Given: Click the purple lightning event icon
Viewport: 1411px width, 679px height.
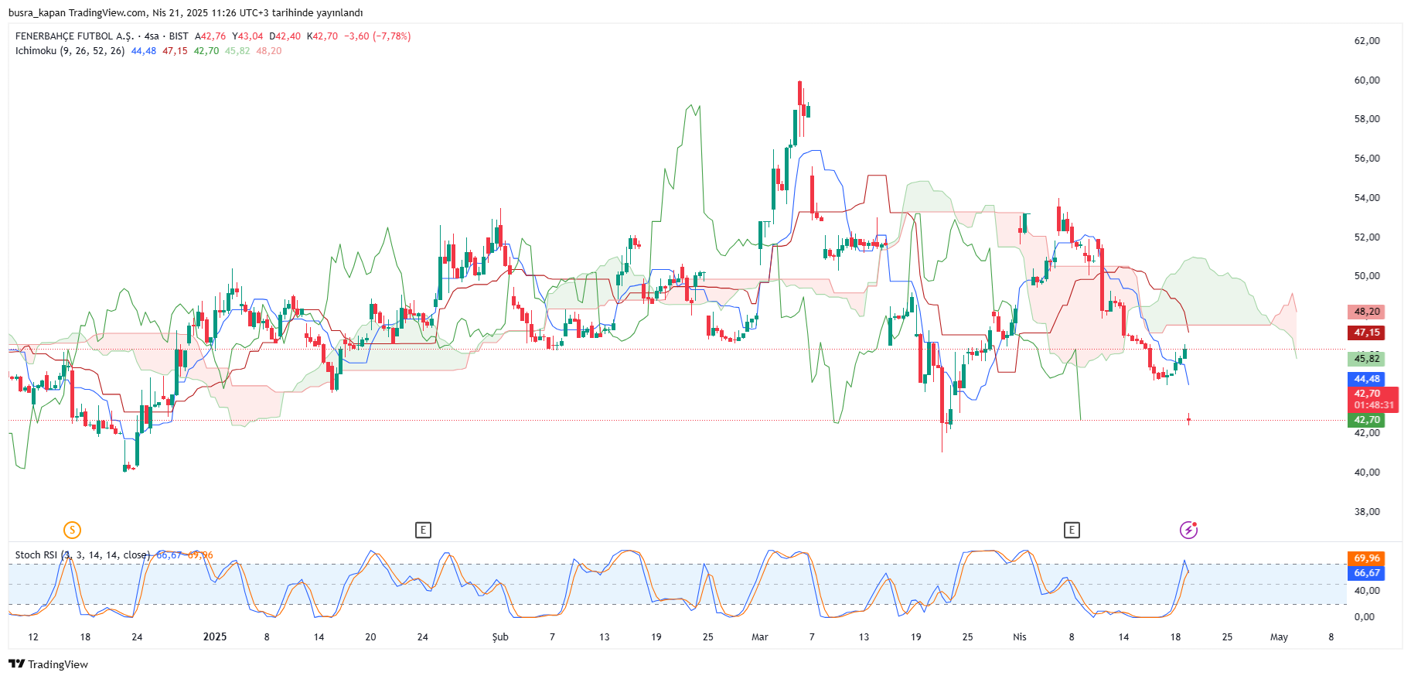Looking at the screenshot, I should click(x=1188, y=530).
